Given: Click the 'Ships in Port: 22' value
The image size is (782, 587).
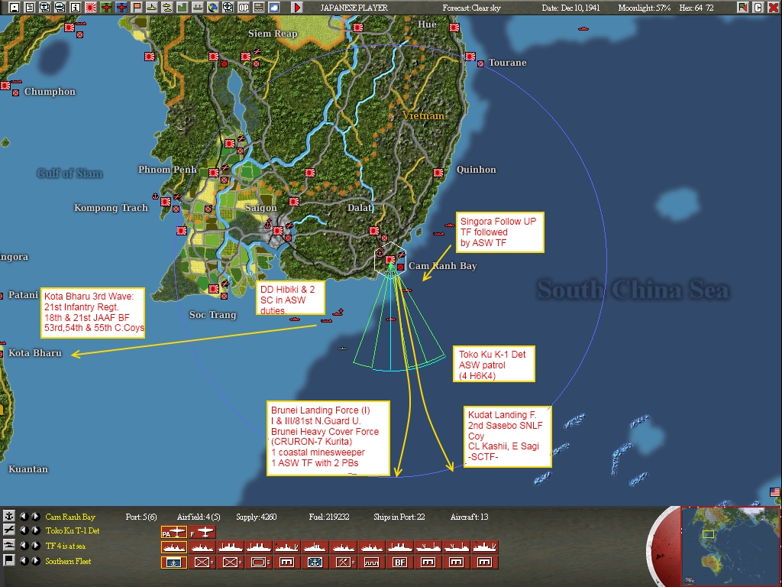Looking at the screenshot, I should coord(399,517).
